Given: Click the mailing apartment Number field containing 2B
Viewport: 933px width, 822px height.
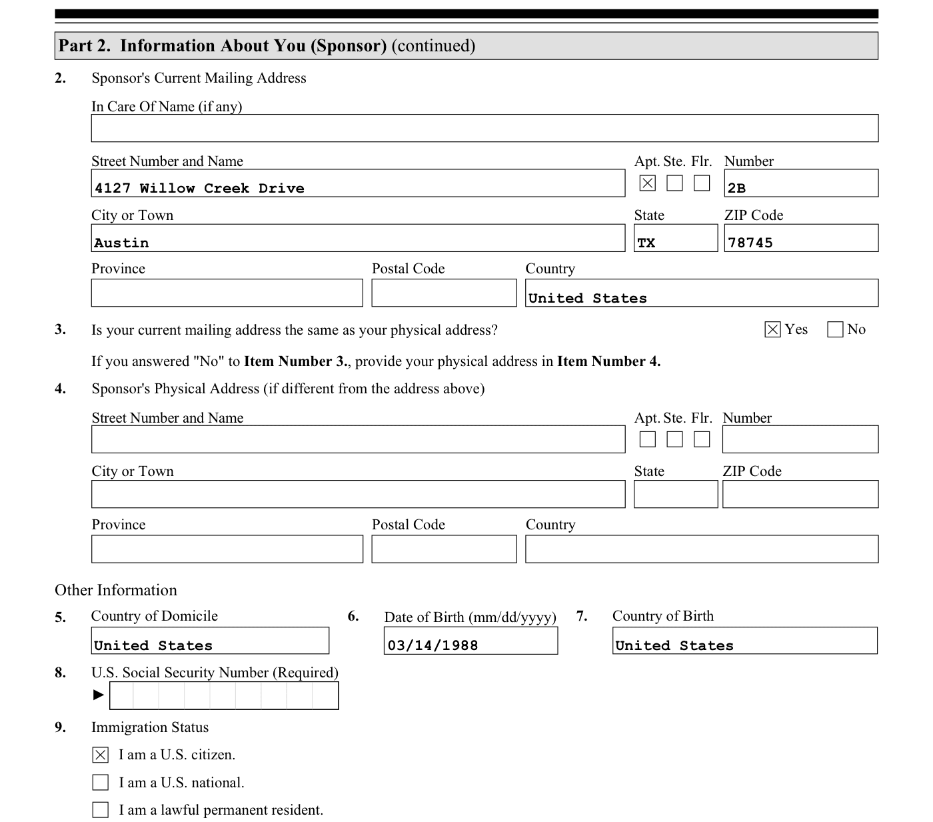Looking at the screenshot, I should pyautogui.click(x=801, y=183).
